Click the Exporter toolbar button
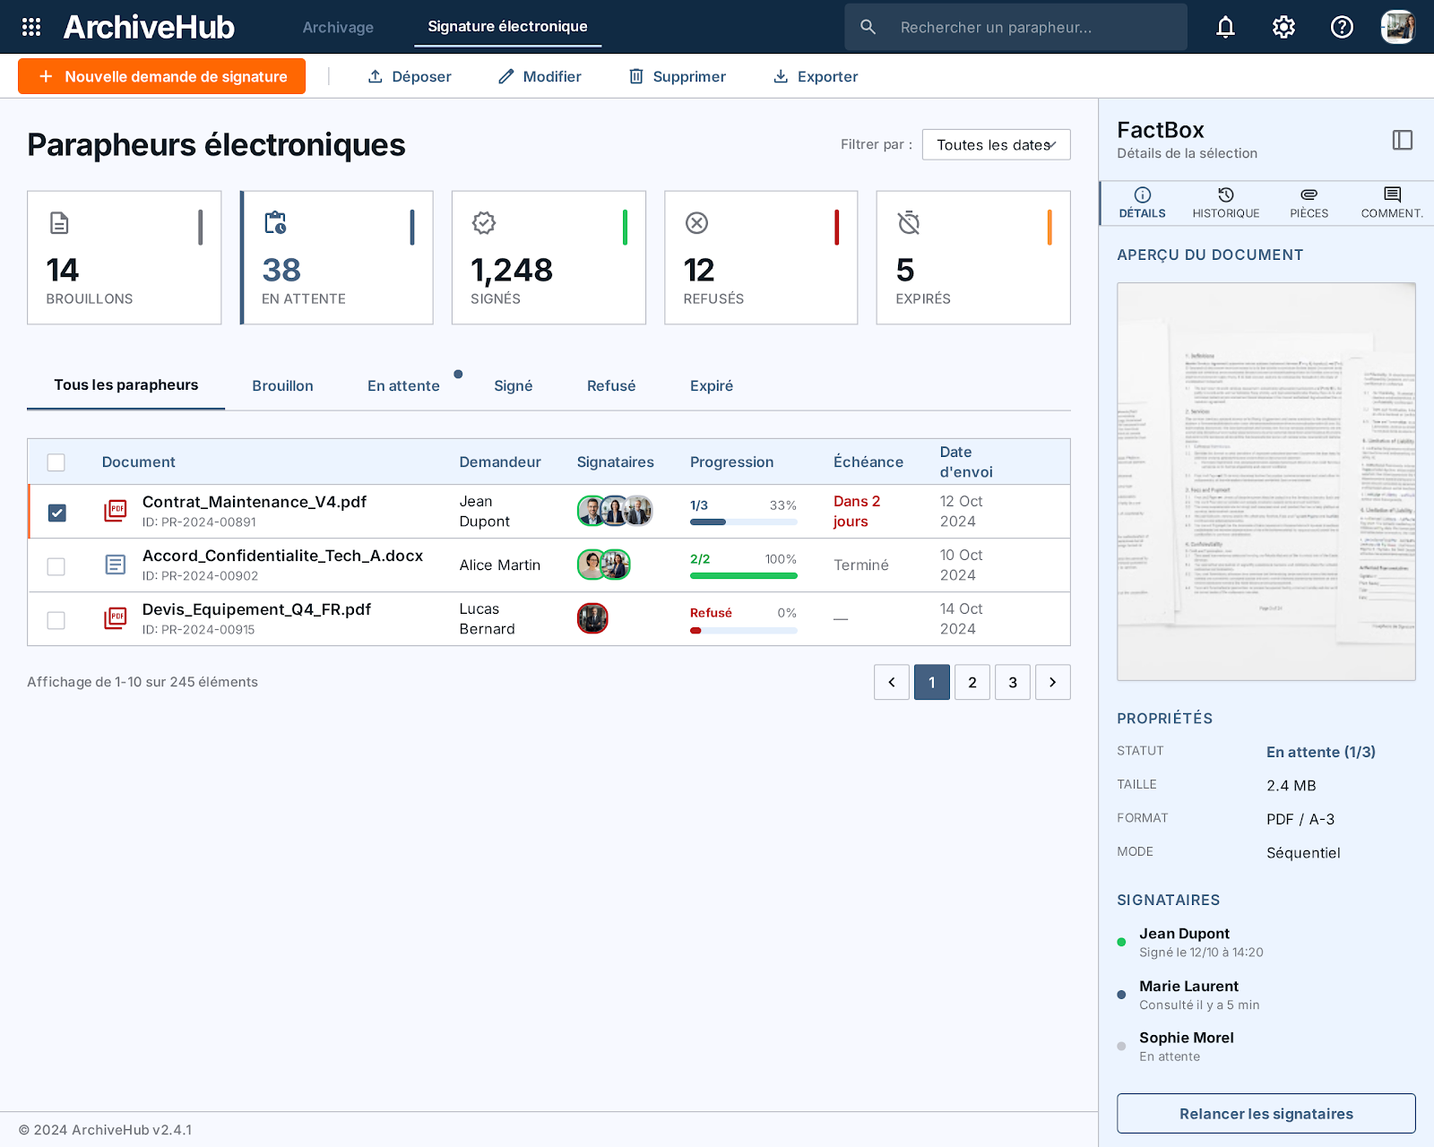Image resolution: width=1434 pixels, height=1147 pixels. (816, 76)
